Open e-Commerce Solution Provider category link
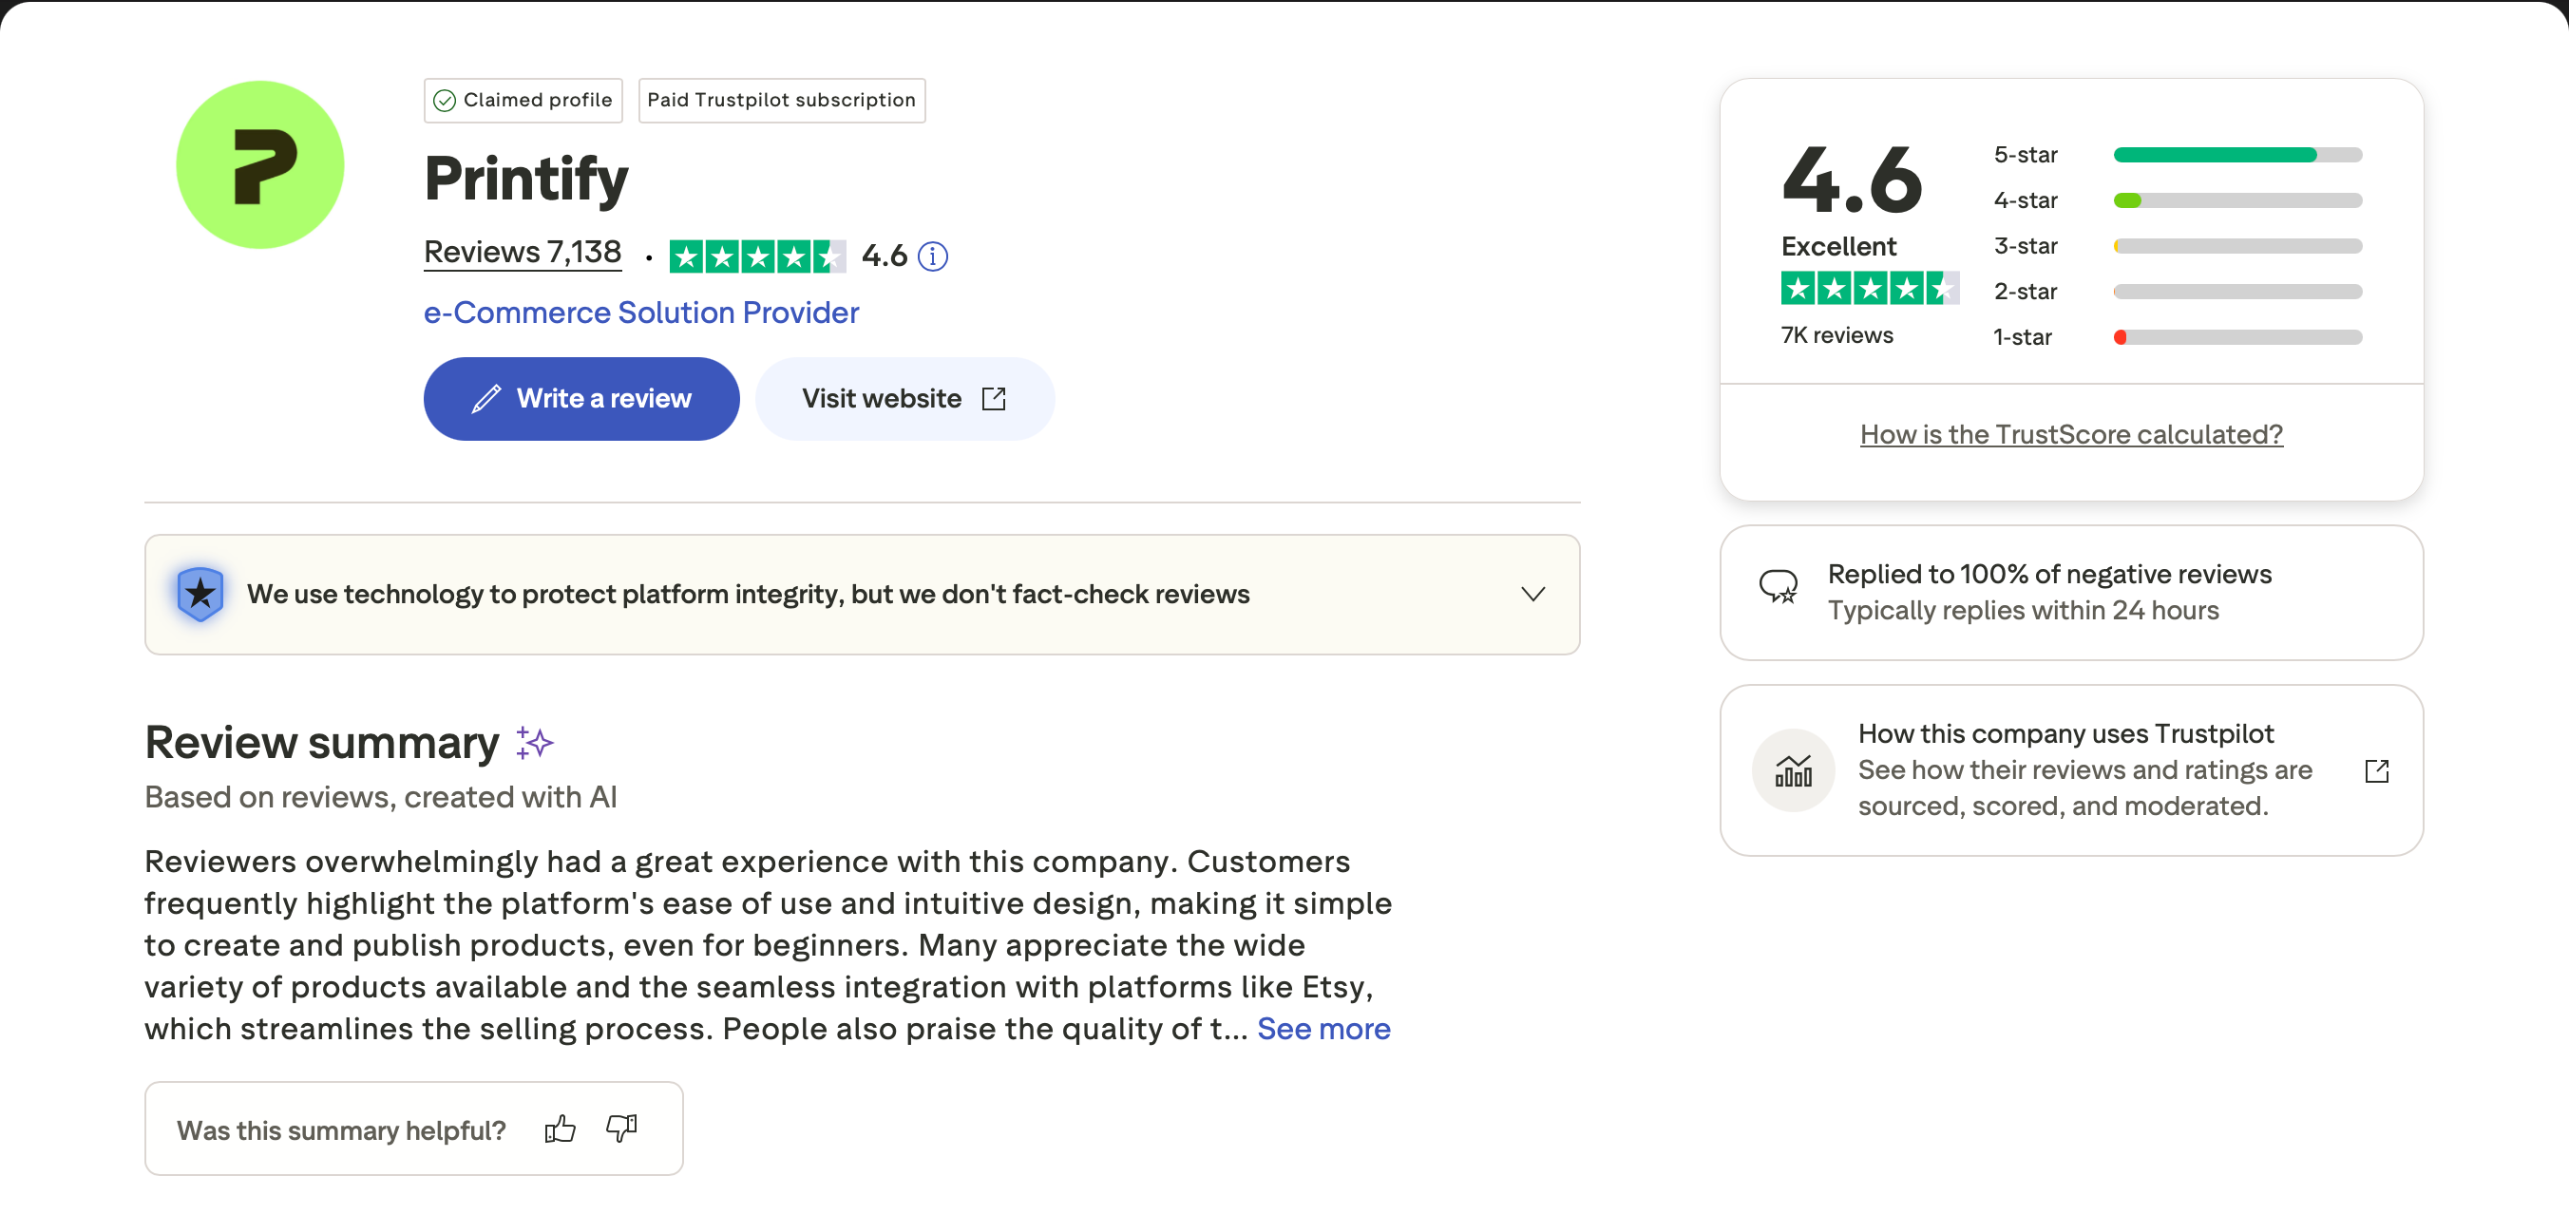 coord(641,313)
